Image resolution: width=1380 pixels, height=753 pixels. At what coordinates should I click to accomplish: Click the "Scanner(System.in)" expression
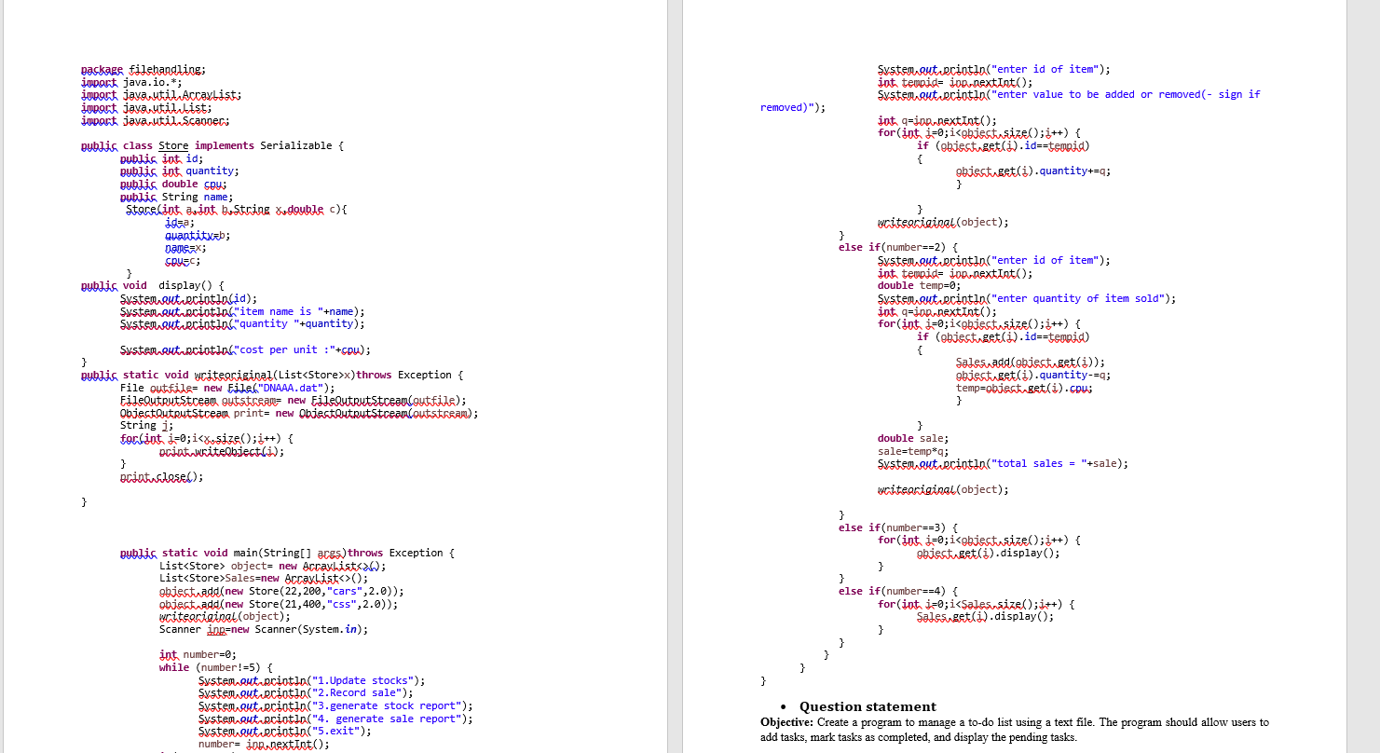click(307, 628)
